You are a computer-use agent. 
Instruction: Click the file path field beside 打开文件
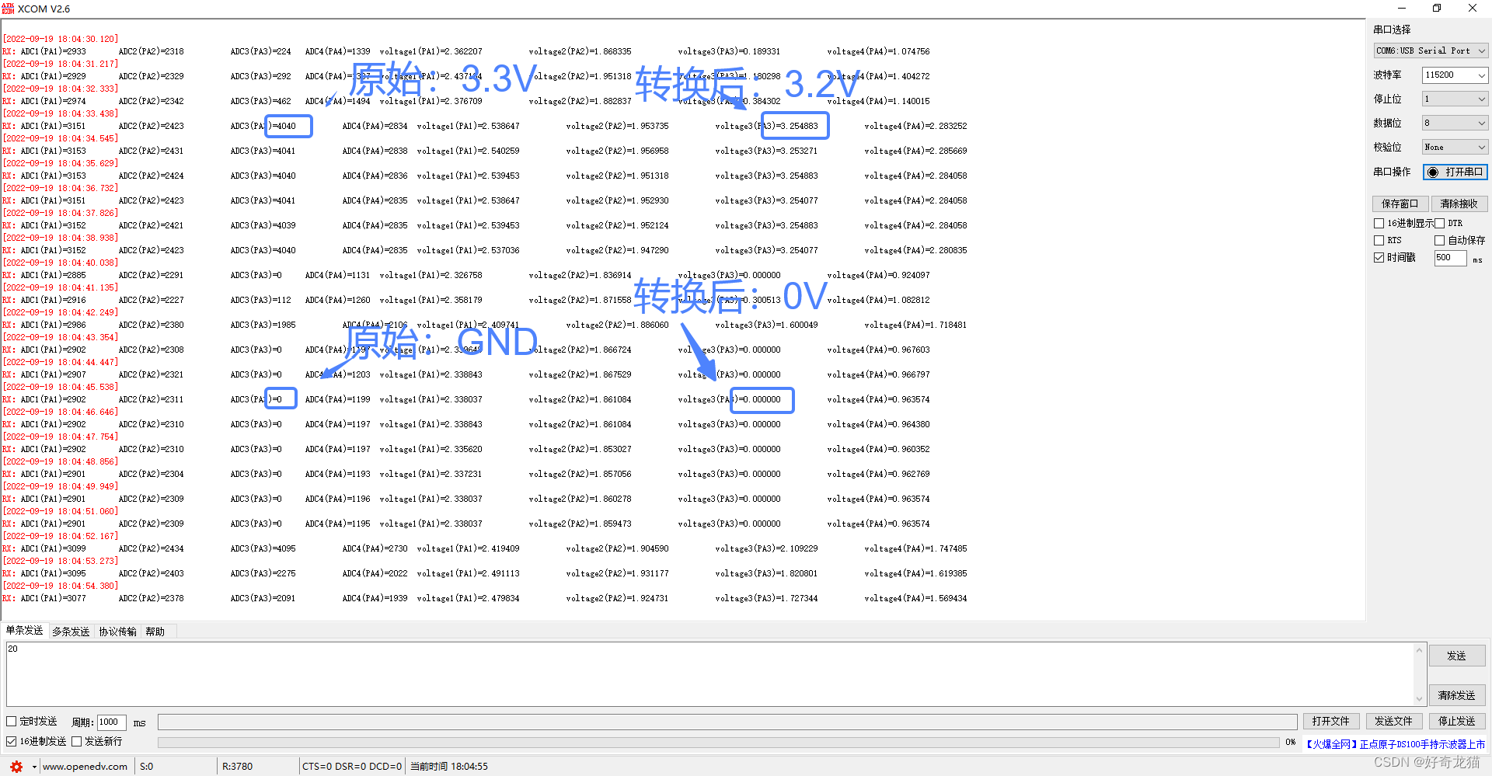coord(727,722)
